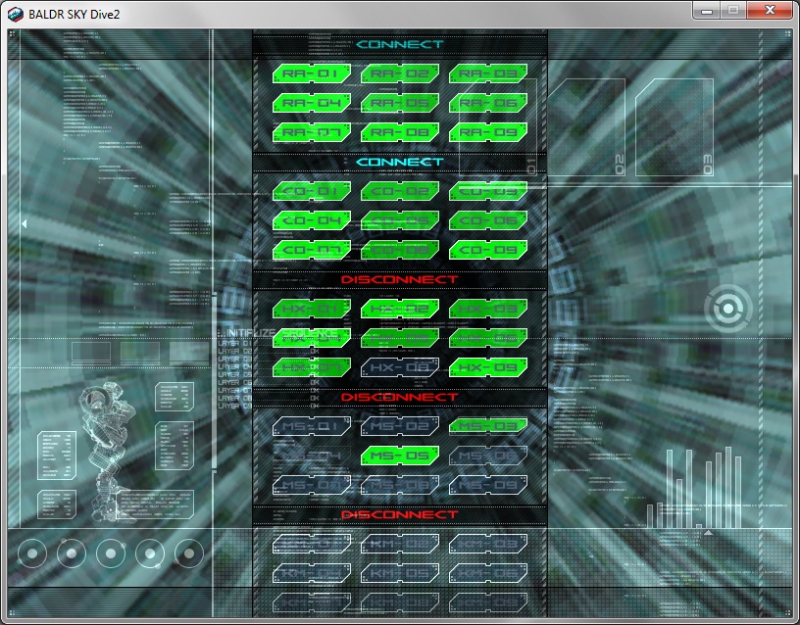This screenshot has width=800, height=625.
Task: Click the KM-06 node plate
Action: click(488, 573)
